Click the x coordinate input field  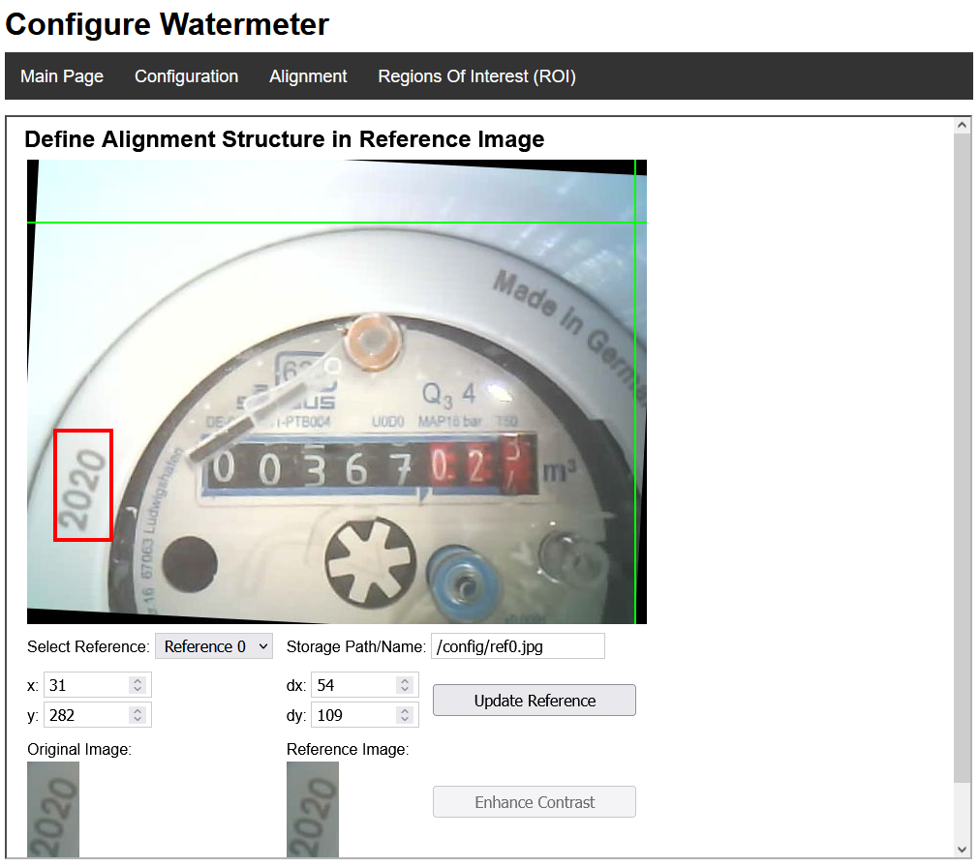[x=98, y=685]
